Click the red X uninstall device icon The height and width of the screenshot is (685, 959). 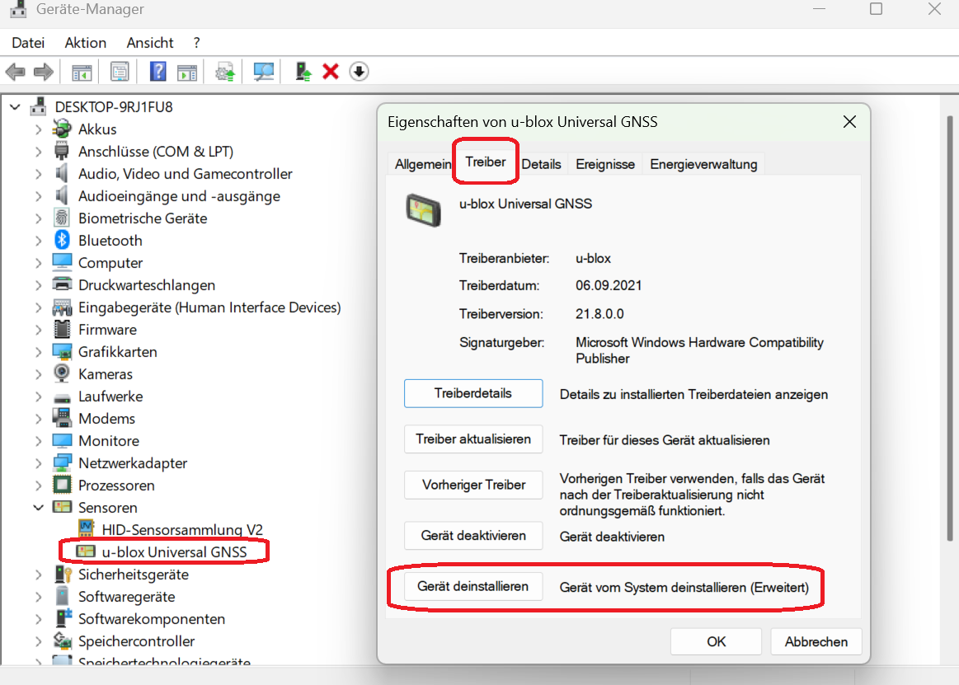pos(331,72)
